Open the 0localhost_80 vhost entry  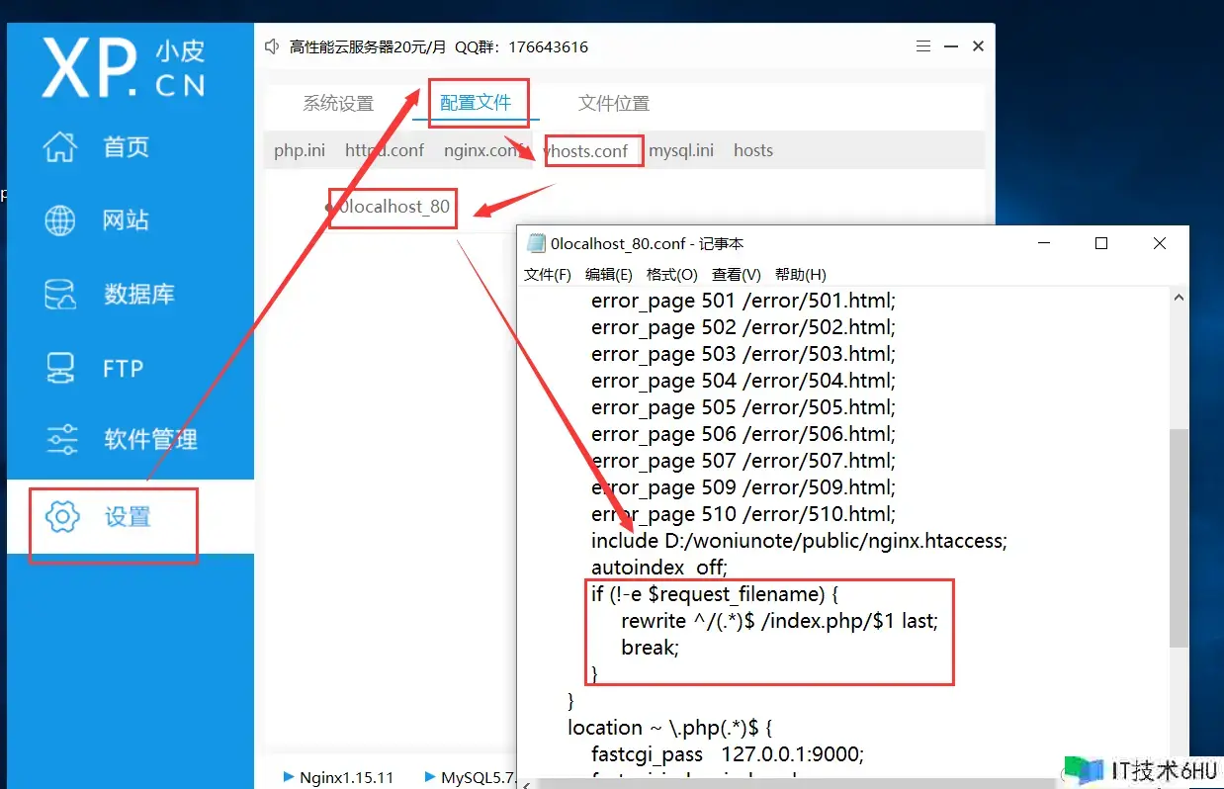pyautogui.click(x=393, y=207)
